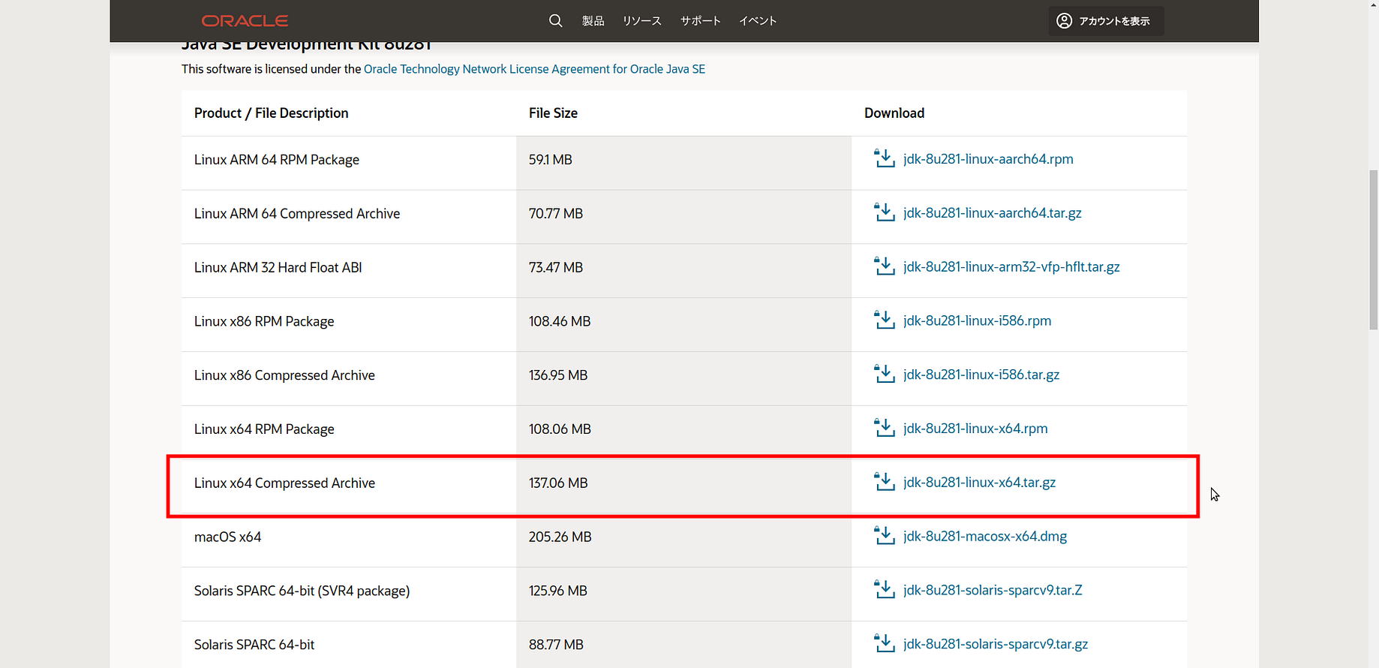The image size is (1379, 668).
Task: Click download icon for jdk-8u281-linux-aarch64.rpm
Action: pyautogui.click(x=885, y=159)
